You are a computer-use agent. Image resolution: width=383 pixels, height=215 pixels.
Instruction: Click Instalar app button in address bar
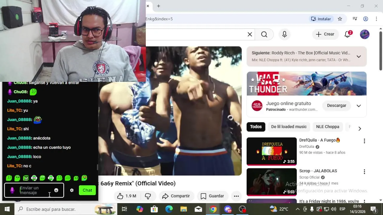click(321, 19)
